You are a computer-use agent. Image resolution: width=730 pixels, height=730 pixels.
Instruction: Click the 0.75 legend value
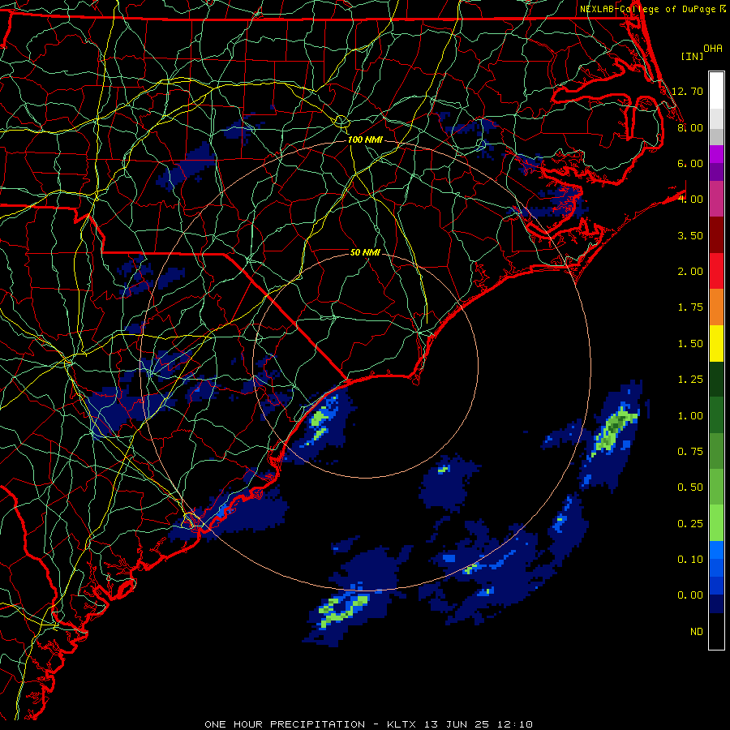click(x=690, y=452)
